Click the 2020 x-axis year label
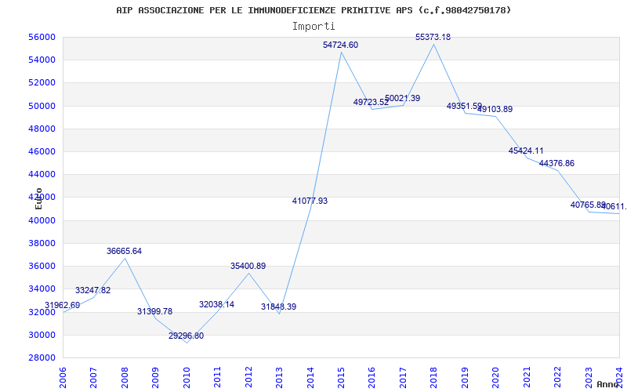Screen dimensions: 627x392 (495, 376)
